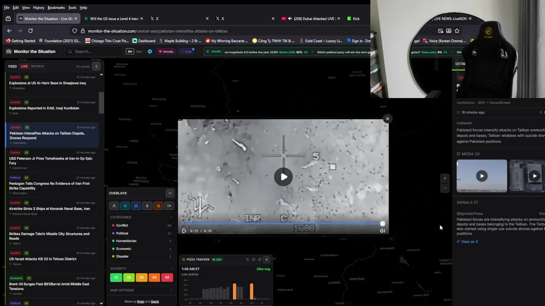Switch to the Kick browser tab
The width and height of the screenshot is (545, 306).
pos(356,19)
